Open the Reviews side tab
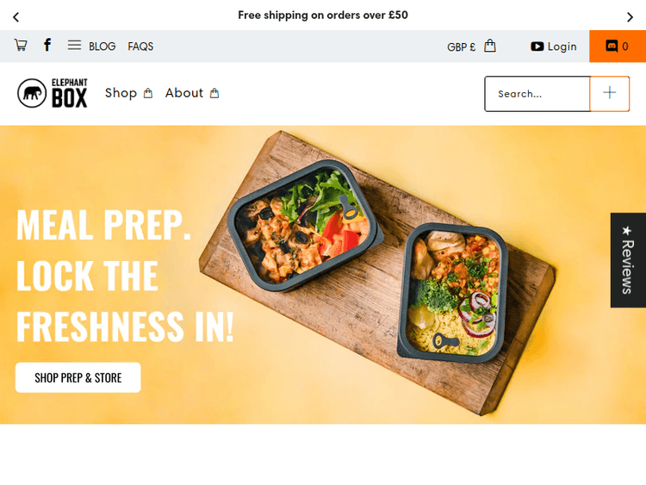Screen dimensions: 646x485 (628, 260)
